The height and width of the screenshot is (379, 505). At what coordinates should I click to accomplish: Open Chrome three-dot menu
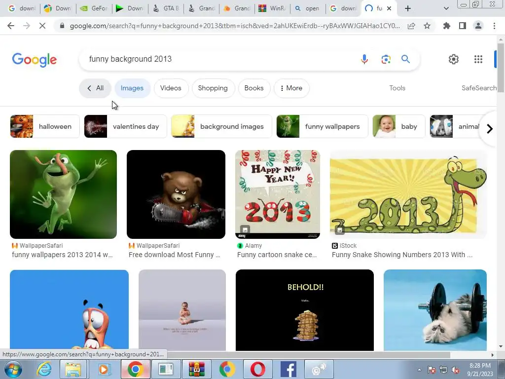tap(494, 26)
